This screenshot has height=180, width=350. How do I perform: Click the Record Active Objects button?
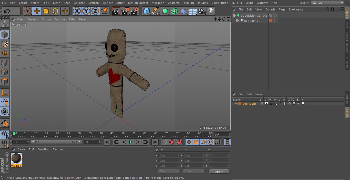[164, 142]
